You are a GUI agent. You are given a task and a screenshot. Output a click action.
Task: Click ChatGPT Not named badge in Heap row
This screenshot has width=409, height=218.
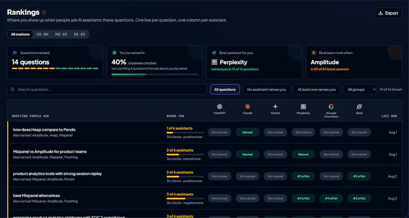pyautogui.click(x=219, y=132)
